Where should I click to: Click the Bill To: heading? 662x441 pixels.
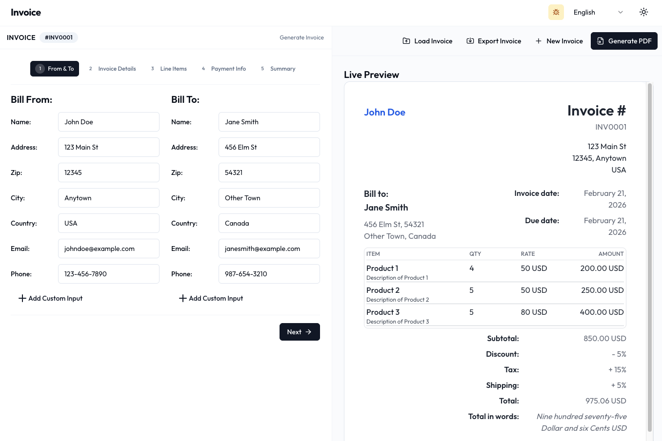[185, 99]
